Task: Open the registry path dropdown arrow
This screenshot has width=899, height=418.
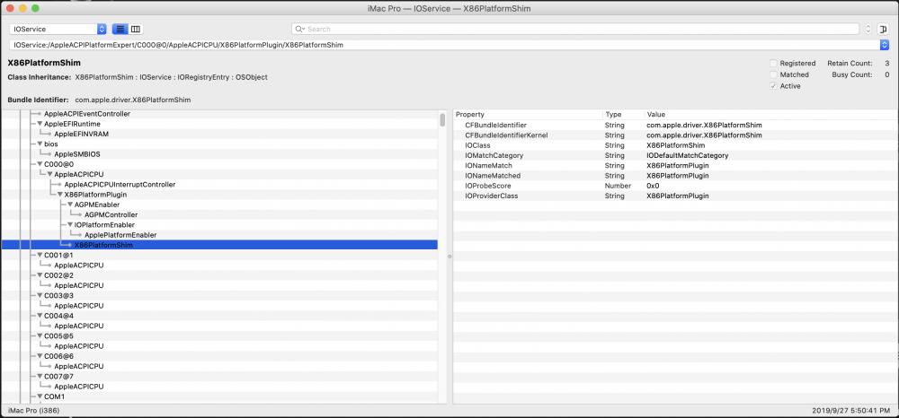Action: [x=885, y=45]
